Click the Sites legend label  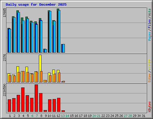tap(150, 78)
